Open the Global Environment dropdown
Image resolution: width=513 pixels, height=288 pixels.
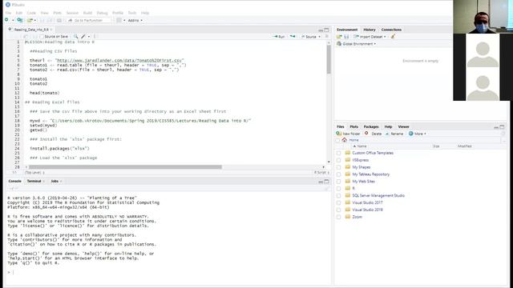click(x=357, y=44)
